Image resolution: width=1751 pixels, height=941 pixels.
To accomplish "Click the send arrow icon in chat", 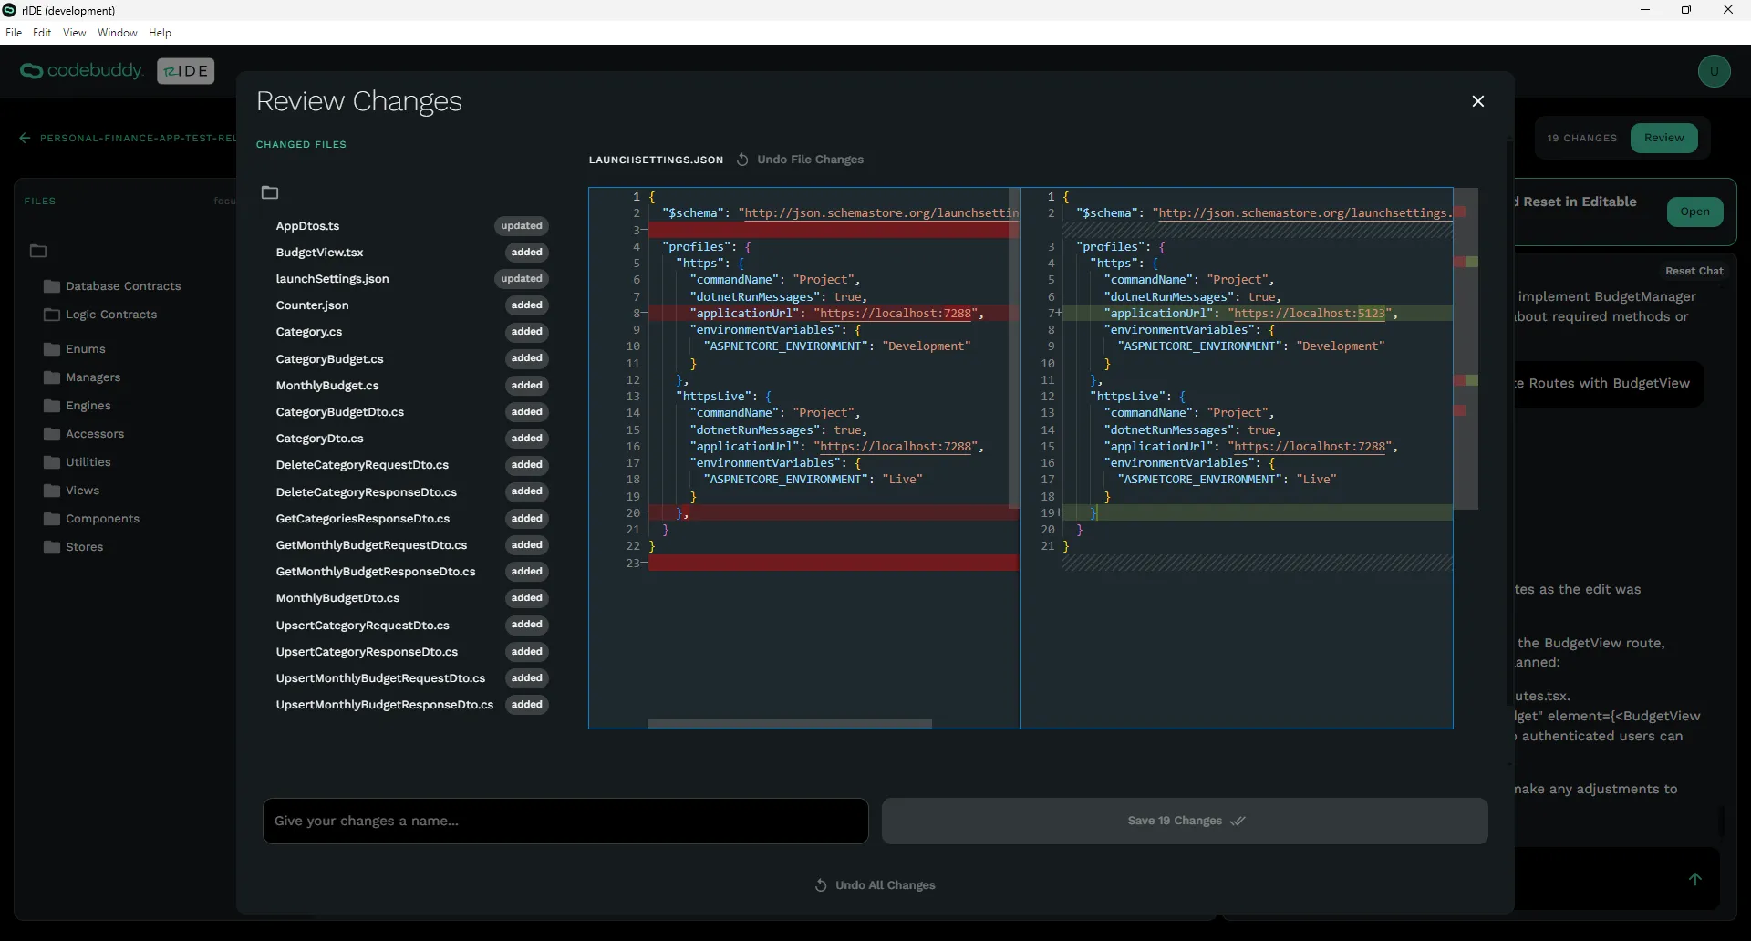I will (x=1694, y=879).
